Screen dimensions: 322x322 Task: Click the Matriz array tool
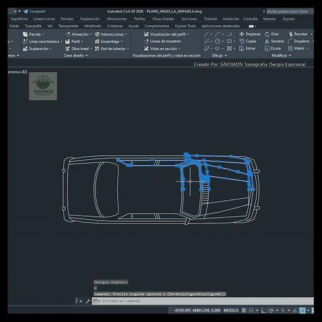point(296,48)
